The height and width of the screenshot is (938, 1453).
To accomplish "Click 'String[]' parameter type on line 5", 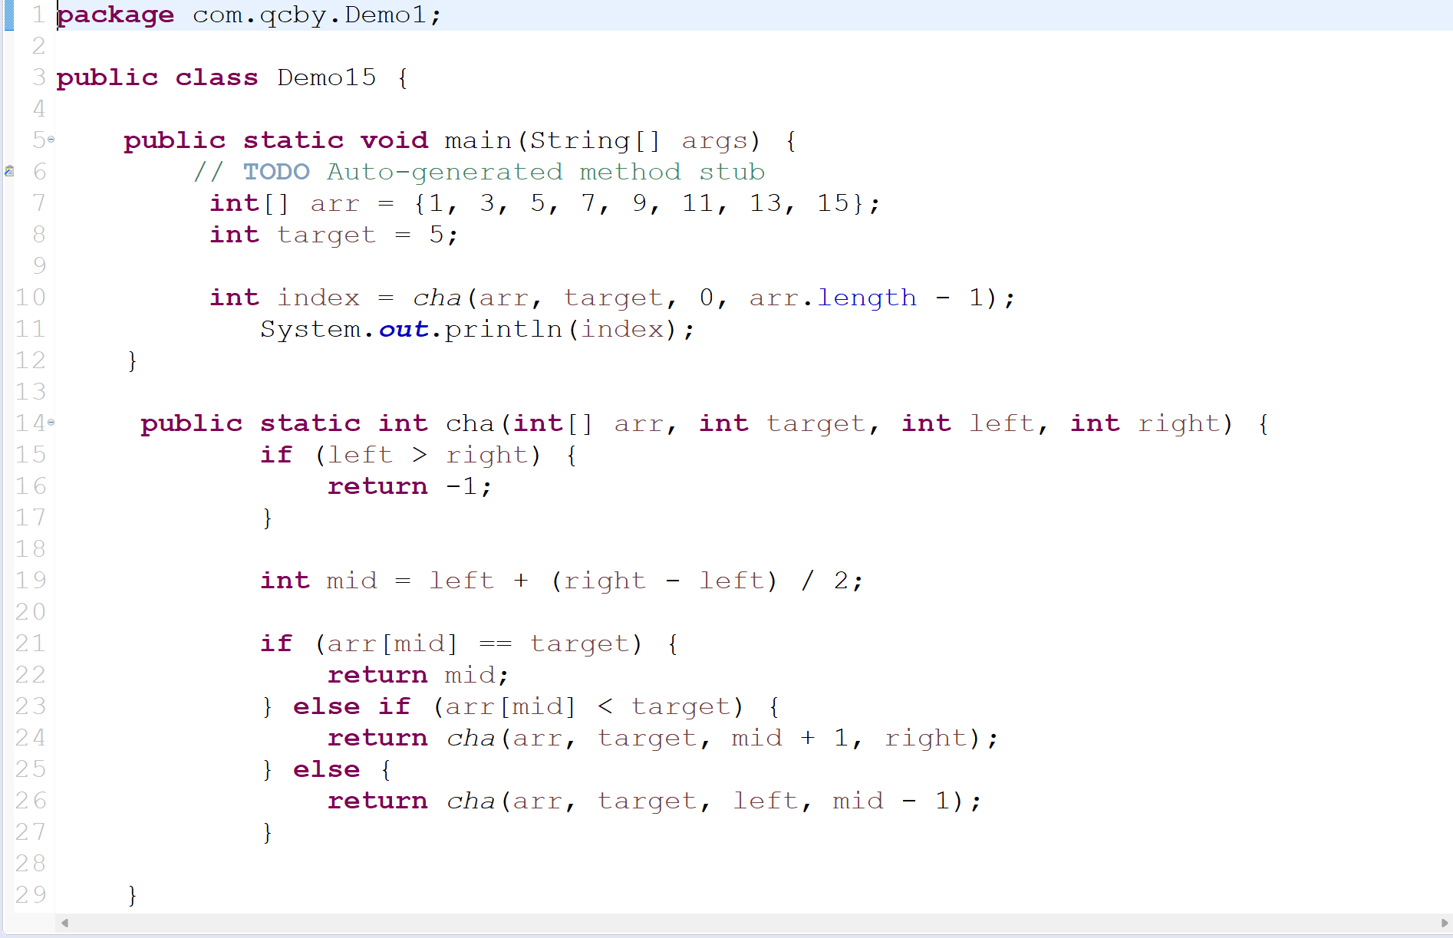I will click(x=595, y=140).
